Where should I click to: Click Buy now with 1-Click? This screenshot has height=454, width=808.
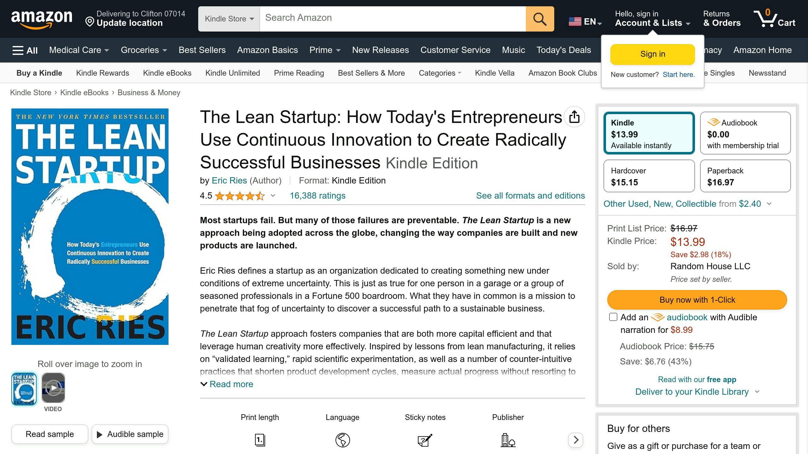point(697,300)
